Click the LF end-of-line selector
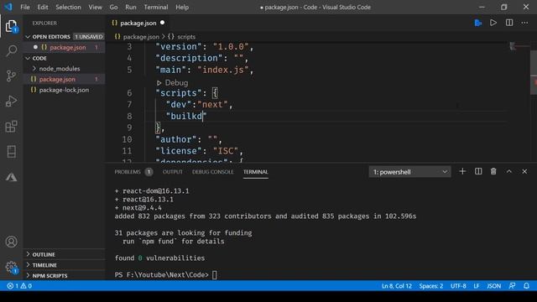This screenshot has width=537, height=302. (x=476, y=285)
